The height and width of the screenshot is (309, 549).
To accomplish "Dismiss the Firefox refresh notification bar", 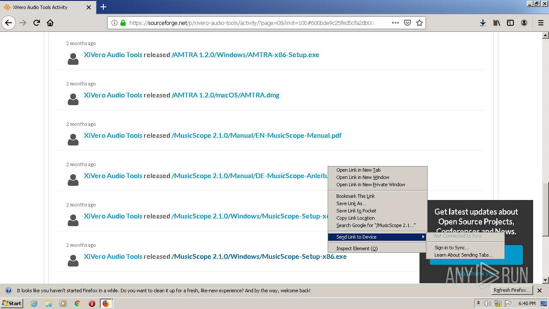I will (540, 291).
